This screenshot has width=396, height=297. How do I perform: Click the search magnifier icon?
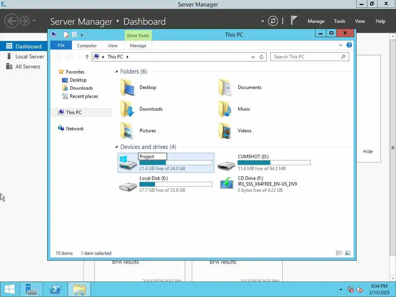coord(343,57)
